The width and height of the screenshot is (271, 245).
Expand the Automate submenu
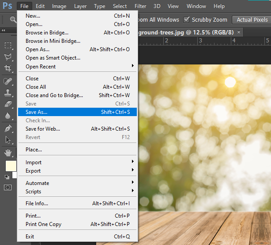click(77, 183)
